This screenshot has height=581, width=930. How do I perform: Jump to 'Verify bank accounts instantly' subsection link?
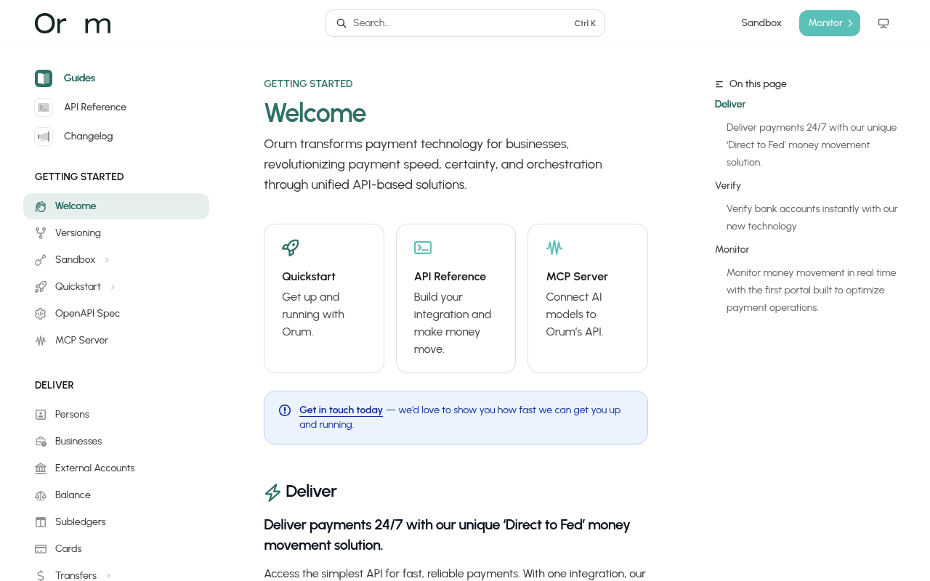(812, 218)
